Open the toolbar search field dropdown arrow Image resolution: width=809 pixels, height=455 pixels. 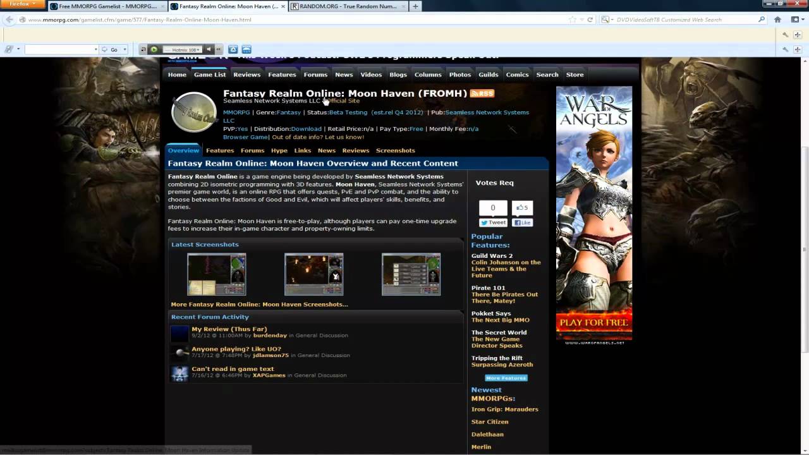click(x=95, y=49)
